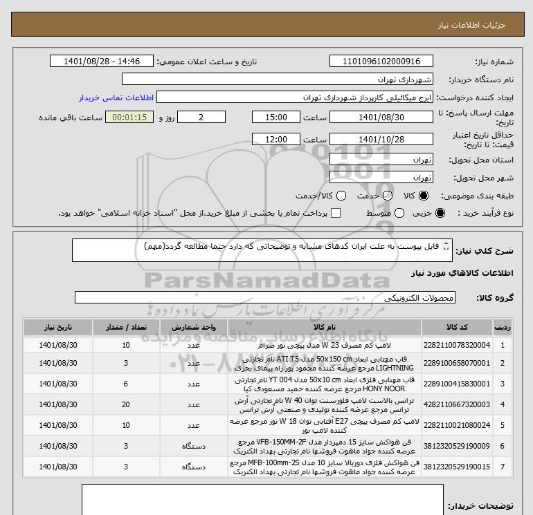Click the تعداد / مقدار column header
The image size is (533, 515).
tap(126, 328)
